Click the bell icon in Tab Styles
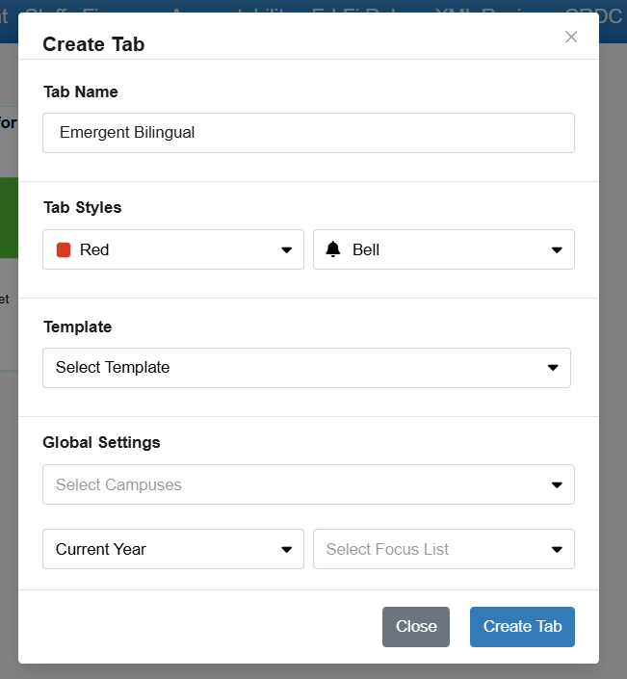Screen dimensions: 627x679 (333, 249)
